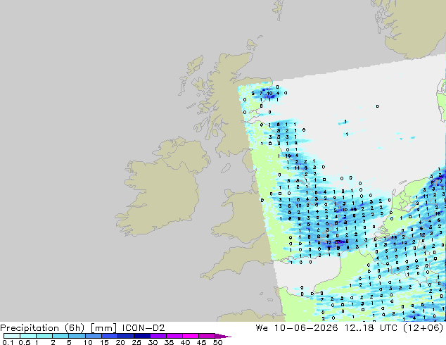The height and width of the screenshot is (345, 446).
Task: Click the '15' legend scale label
Action: (104, 342)
